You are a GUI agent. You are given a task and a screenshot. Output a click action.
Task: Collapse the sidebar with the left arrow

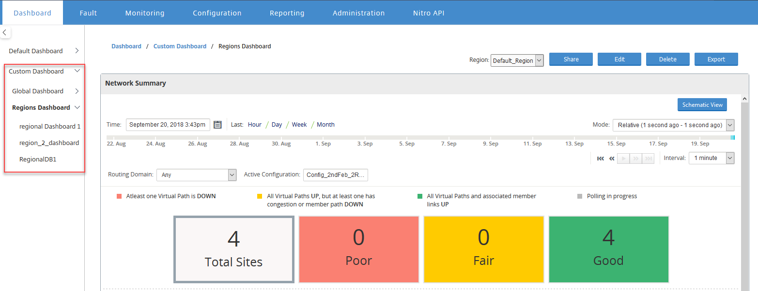click(x=5, y=32)
